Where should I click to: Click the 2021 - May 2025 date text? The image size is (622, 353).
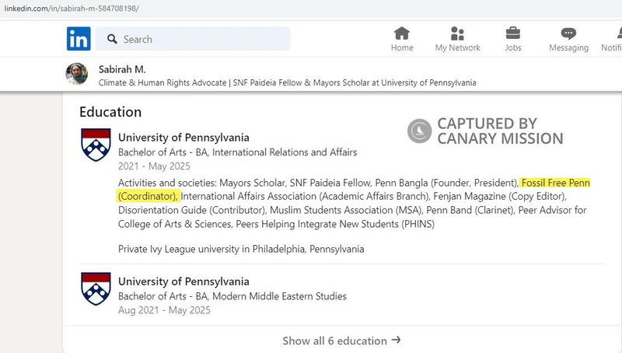click(x=154, y=166)
